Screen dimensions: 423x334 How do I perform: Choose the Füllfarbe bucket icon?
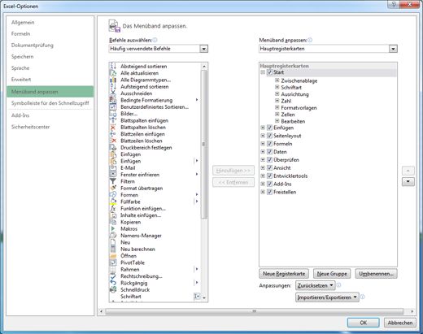click(x=113, y=202)
